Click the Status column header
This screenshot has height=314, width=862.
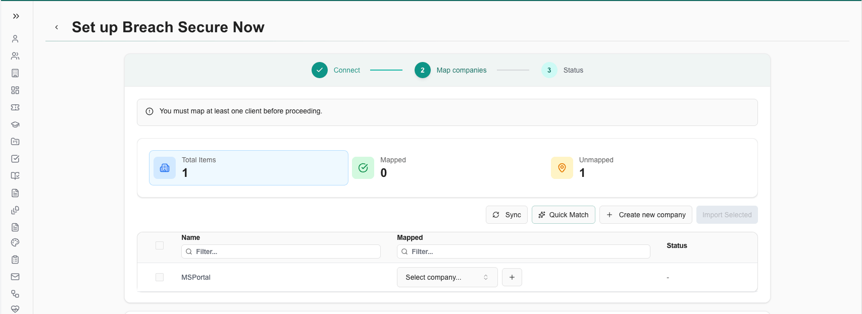point(677,245)
